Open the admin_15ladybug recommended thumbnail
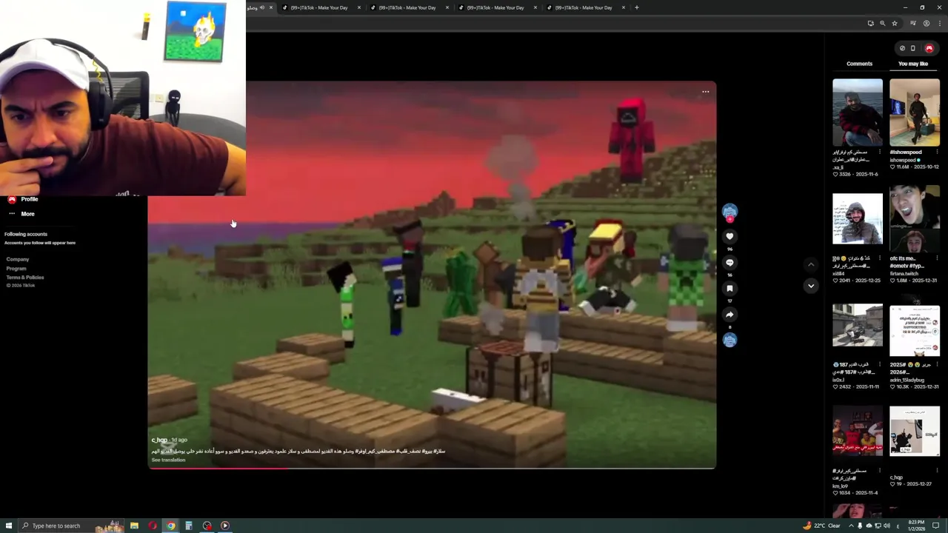 click(915, 330)
